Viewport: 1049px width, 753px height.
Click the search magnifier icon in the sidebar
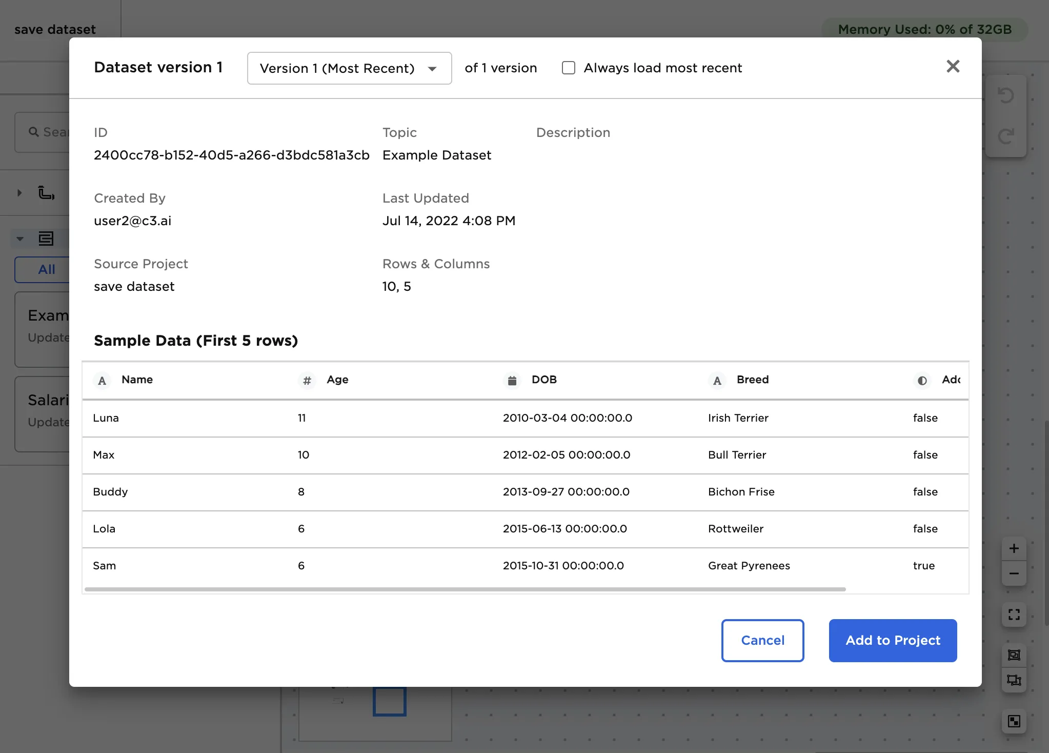click(34, 132)
